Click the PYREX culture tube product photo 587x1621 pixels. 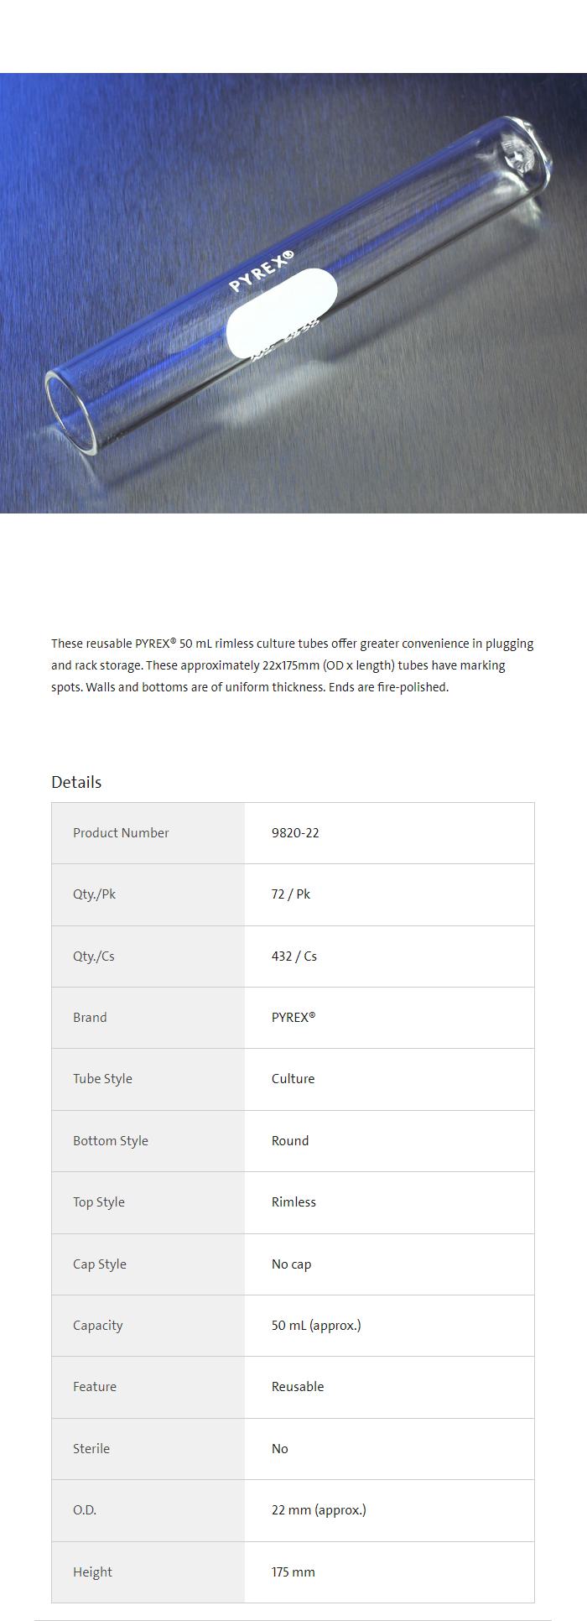293,293
